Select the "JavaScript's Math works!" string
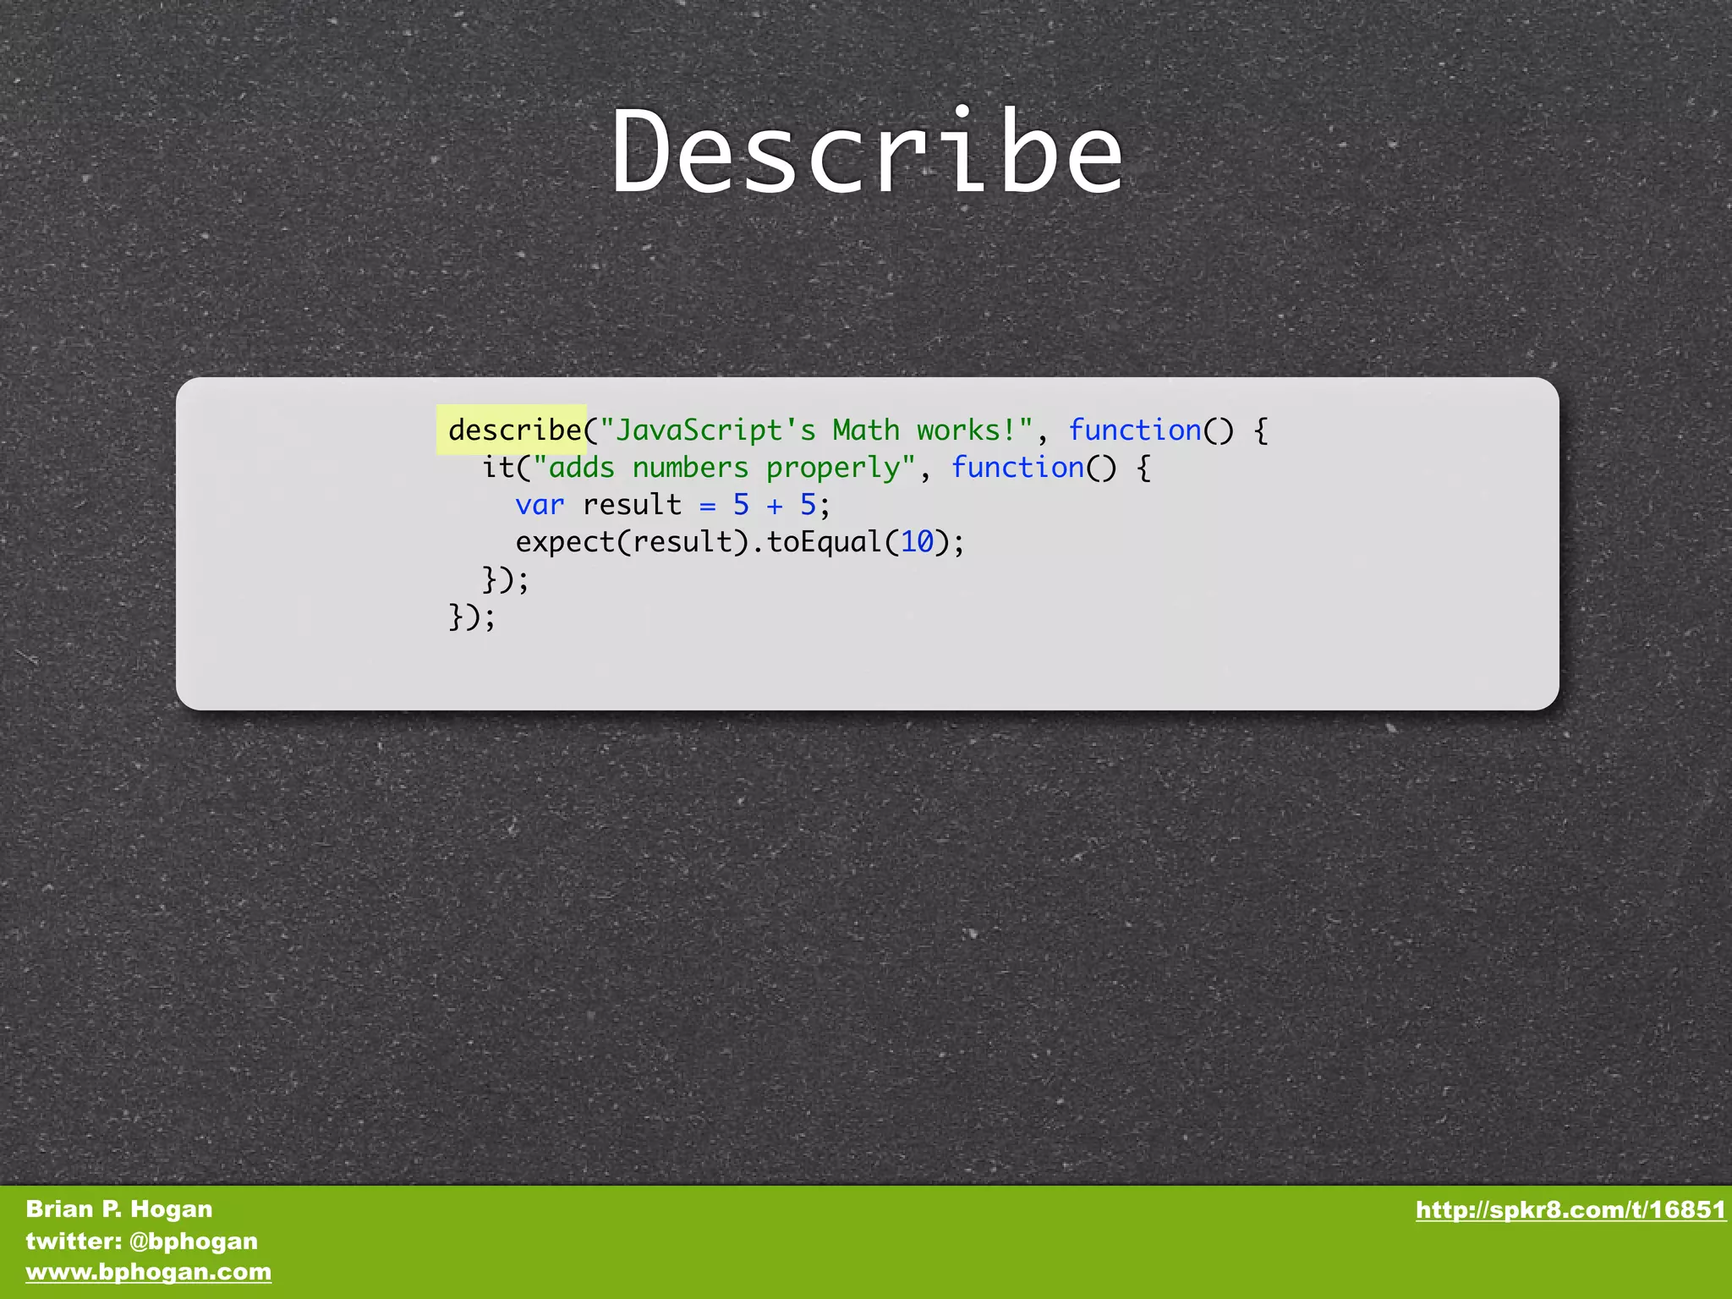1732x1299 pixels. point(816,430)
